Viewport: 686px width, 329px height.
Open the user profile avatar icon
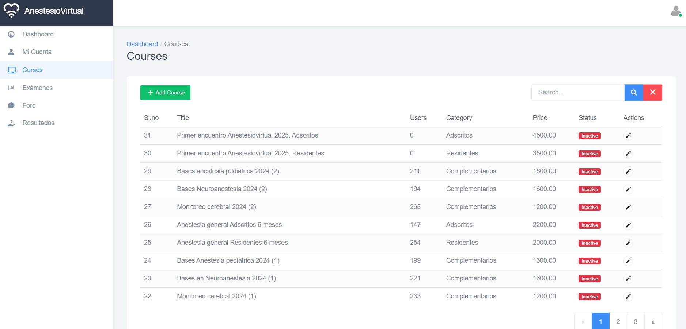[676, 11]
